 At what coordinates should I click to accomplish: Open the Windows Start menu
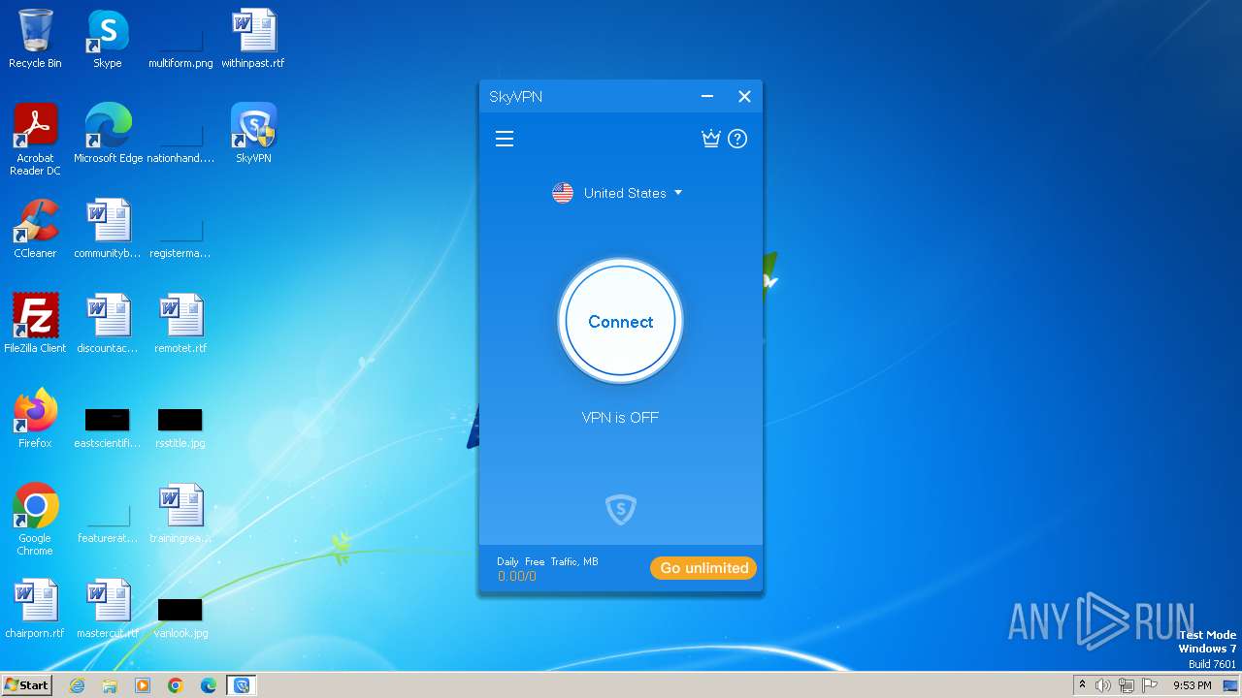click(x=26, y=684)
